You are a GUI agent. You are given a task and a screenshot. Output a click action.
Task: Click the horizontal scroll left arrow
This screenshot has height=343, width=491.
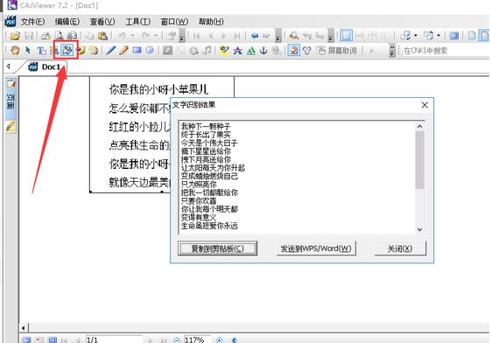pos(24,328)
